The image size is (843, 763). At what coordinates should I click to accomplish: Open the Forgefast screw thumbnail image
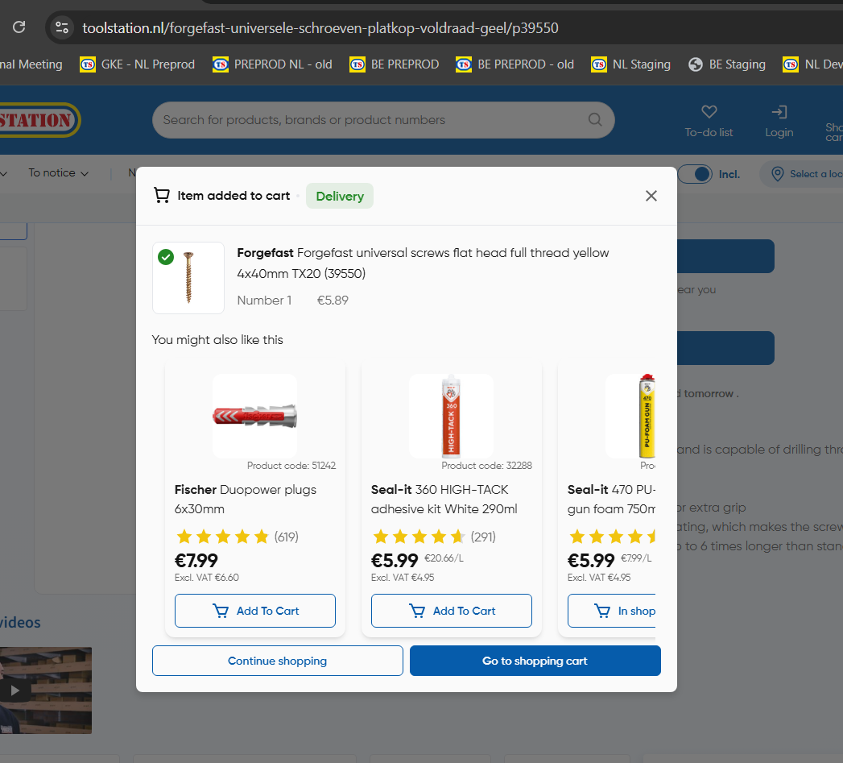(188, 278)
